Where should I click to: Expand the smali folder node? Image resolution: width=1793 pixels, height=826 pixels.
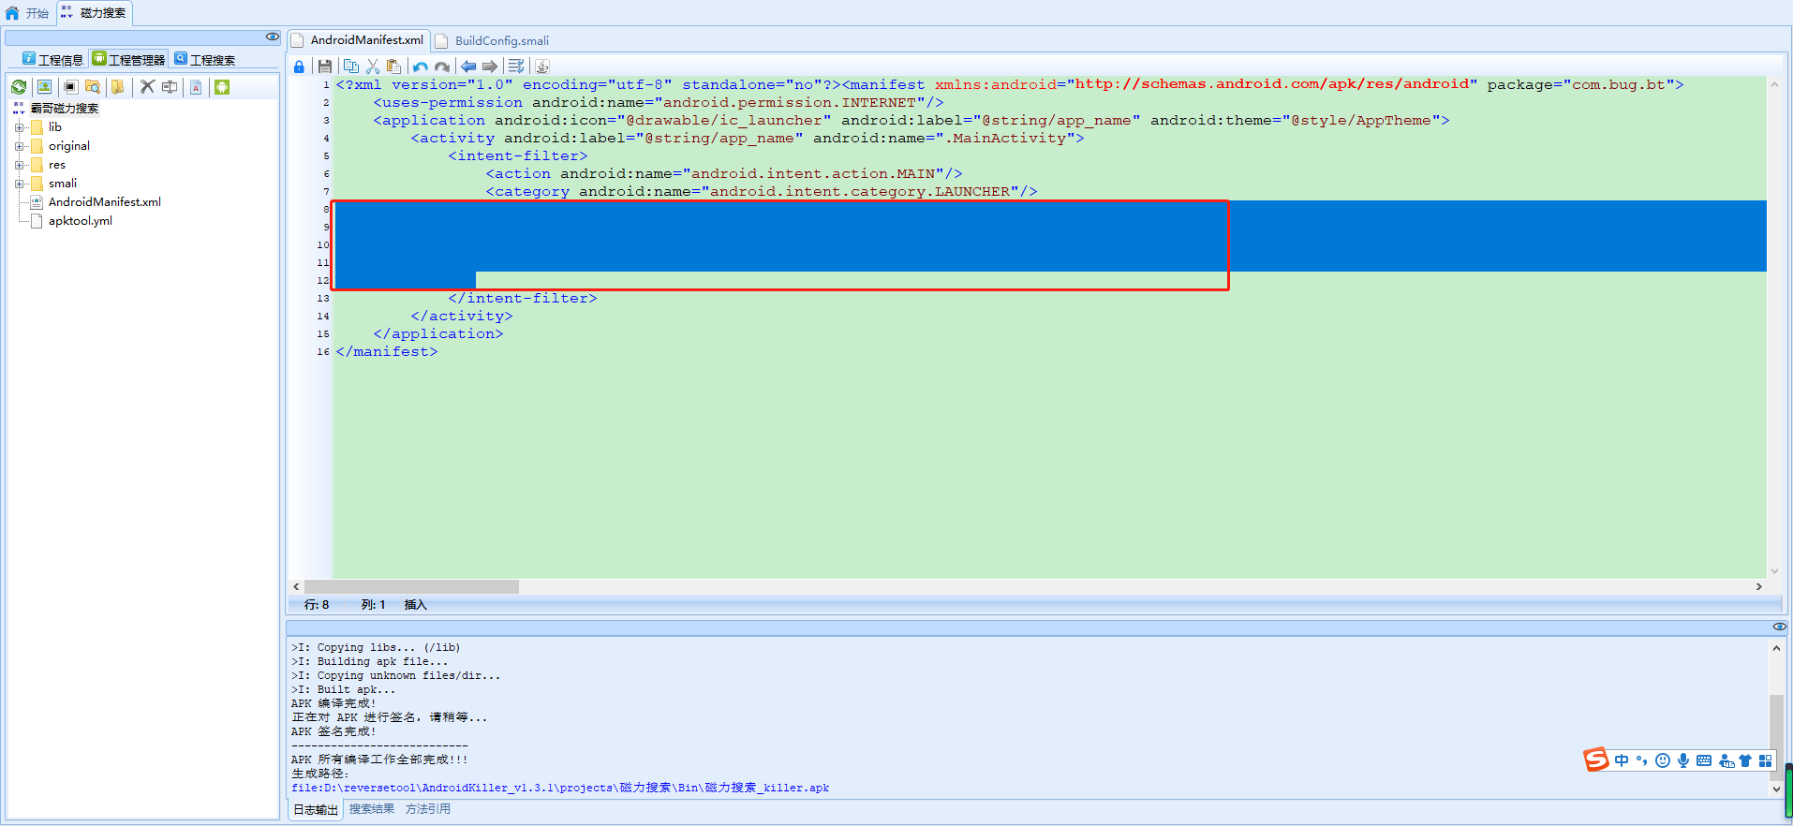pos(19,184)
